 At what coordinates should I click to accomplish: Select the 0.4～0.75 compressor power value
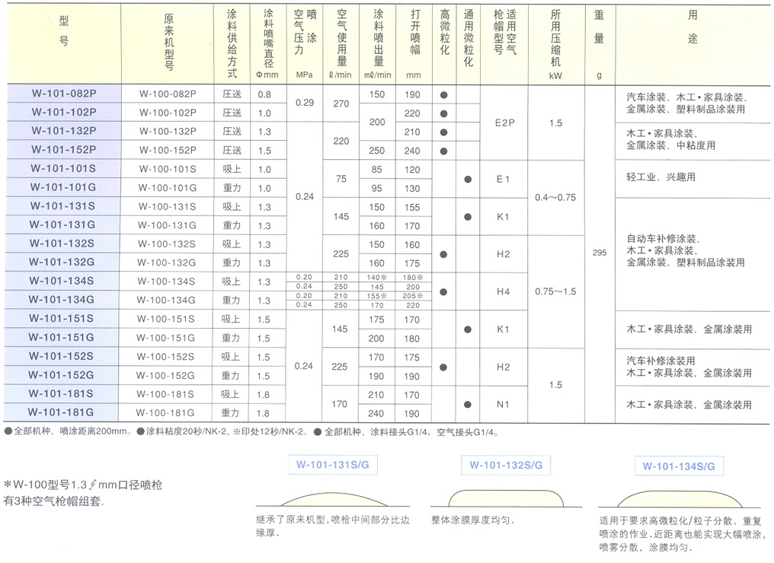pos(555,197)
